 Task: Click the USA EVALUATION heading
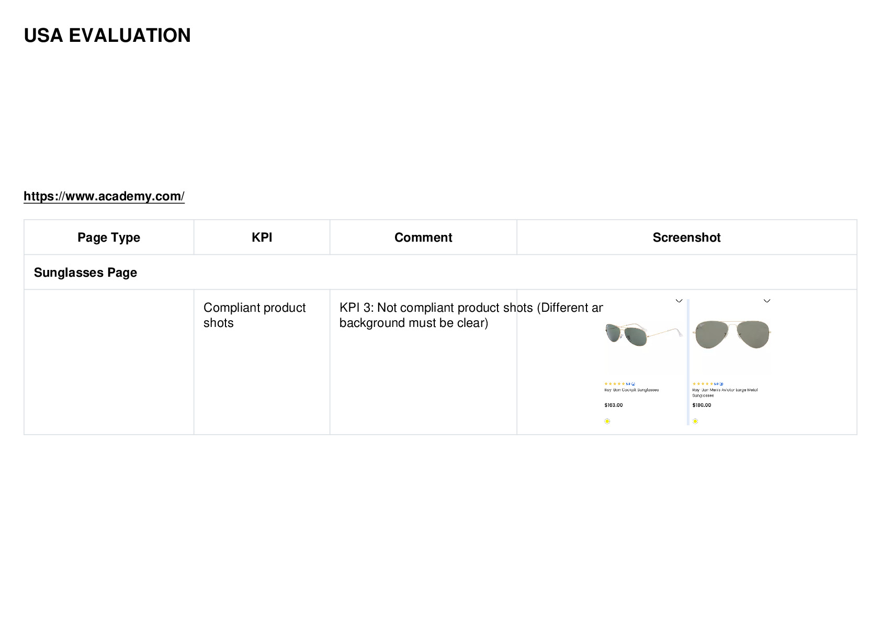click(x=107, y=36)
